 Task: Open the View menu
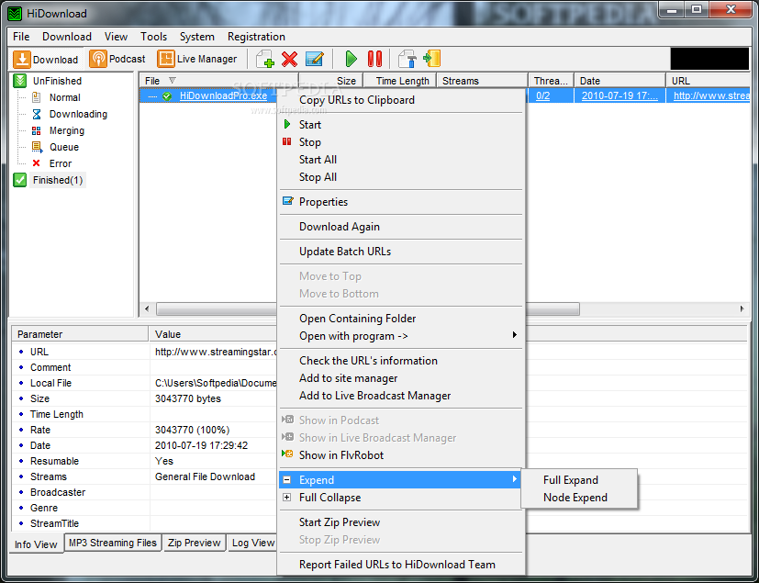(x=116, y=37)
